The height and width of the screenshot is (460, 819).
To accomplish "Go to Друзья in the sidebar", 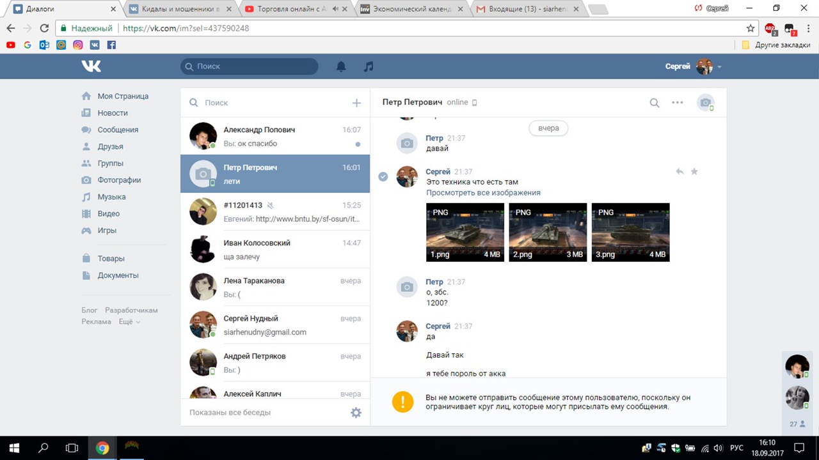I will click(x=110, y=146).
